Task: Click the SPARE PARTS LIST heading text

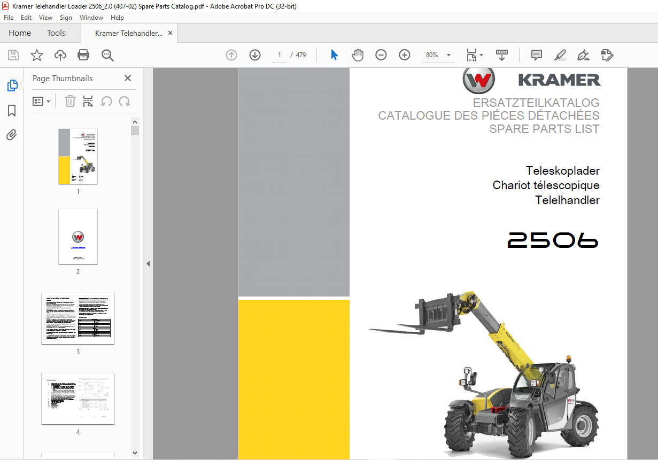Action: (x=544, y=129)
